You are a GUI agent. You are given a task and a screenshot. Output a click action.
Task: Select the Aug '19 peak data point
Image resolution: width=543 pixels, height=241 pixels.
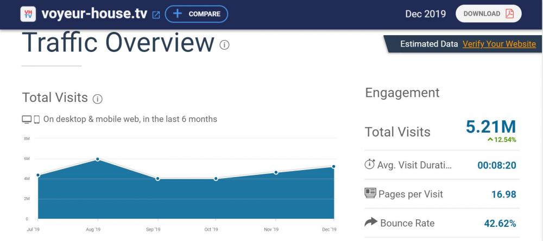tap(98, 159)
